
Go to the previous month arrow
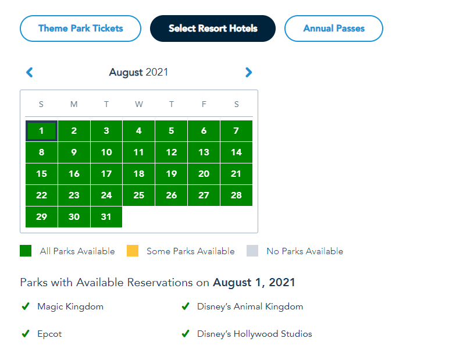click(x=30, y=73)
